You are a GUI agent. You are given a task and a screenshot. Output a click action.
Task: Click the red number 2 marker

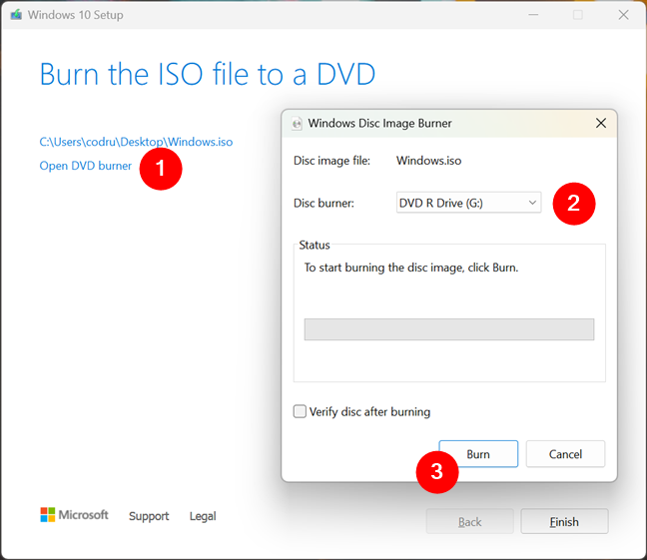[574, 204]
